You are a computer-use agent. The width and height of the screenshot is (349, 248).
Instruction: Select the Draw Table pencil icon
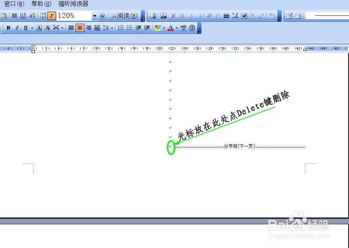click(289, 16)
